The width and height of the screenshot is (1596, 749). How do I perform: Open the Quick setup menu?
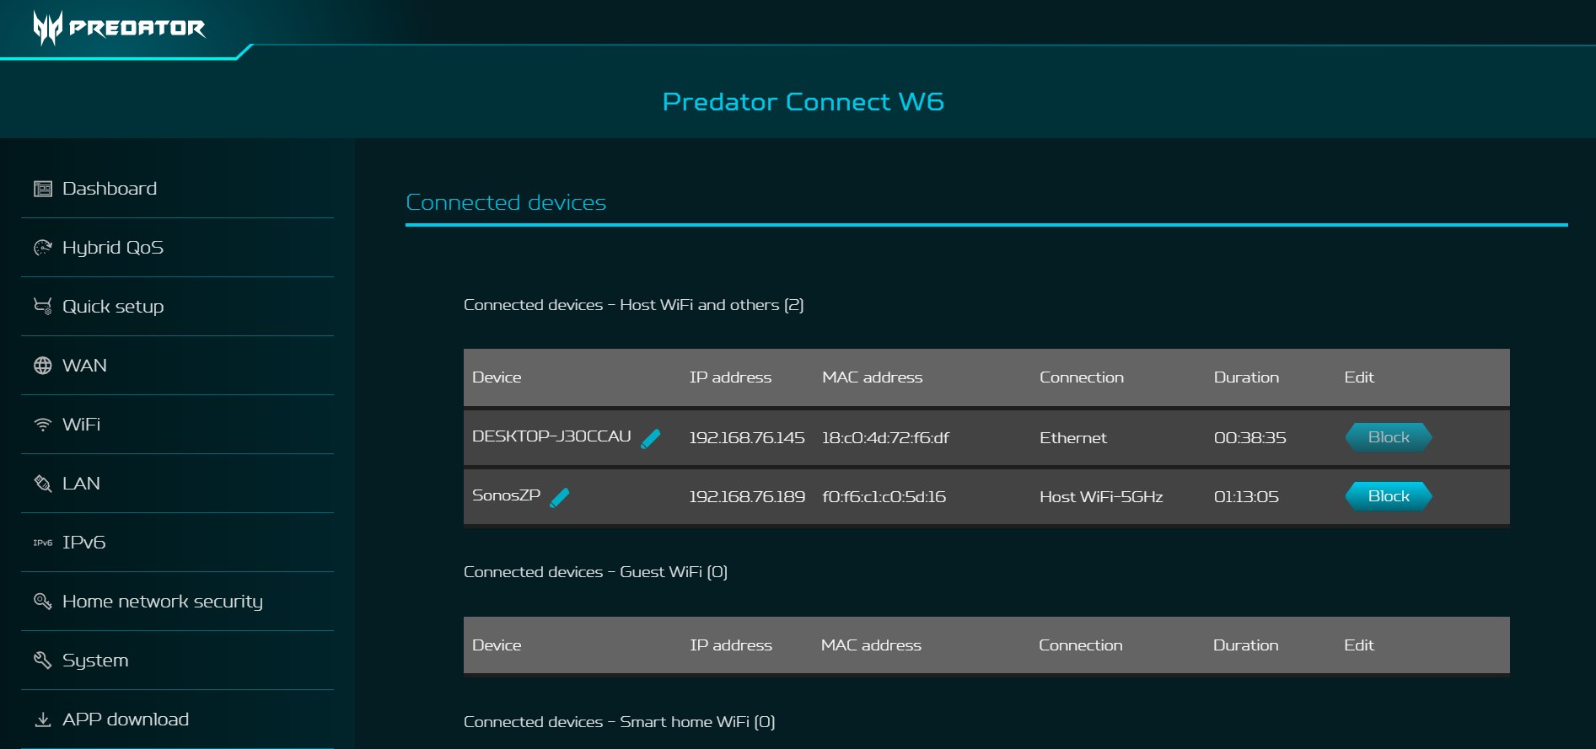(x=113, y=307)
